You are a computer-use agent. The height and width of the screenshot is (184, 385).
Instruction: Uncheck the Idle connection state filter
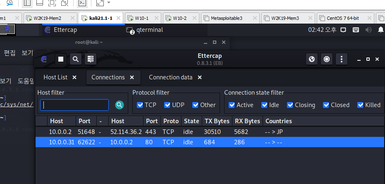(x=264, y=105)
